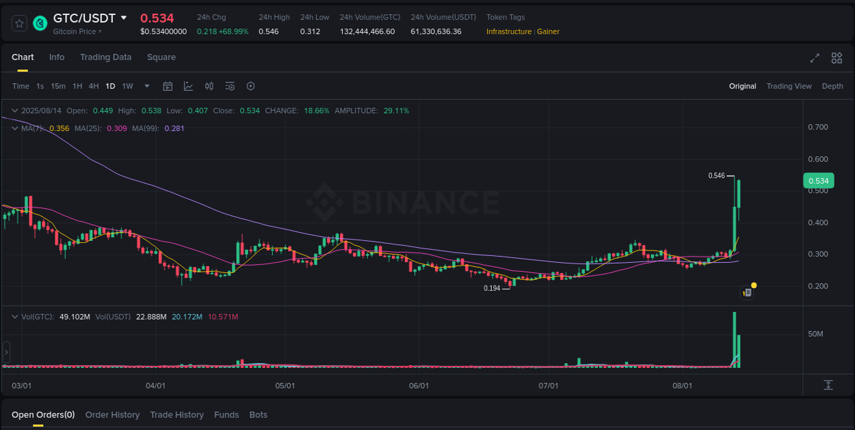
Task: Switch the chart to Trading View mode
Action: (x=789, y=86)
